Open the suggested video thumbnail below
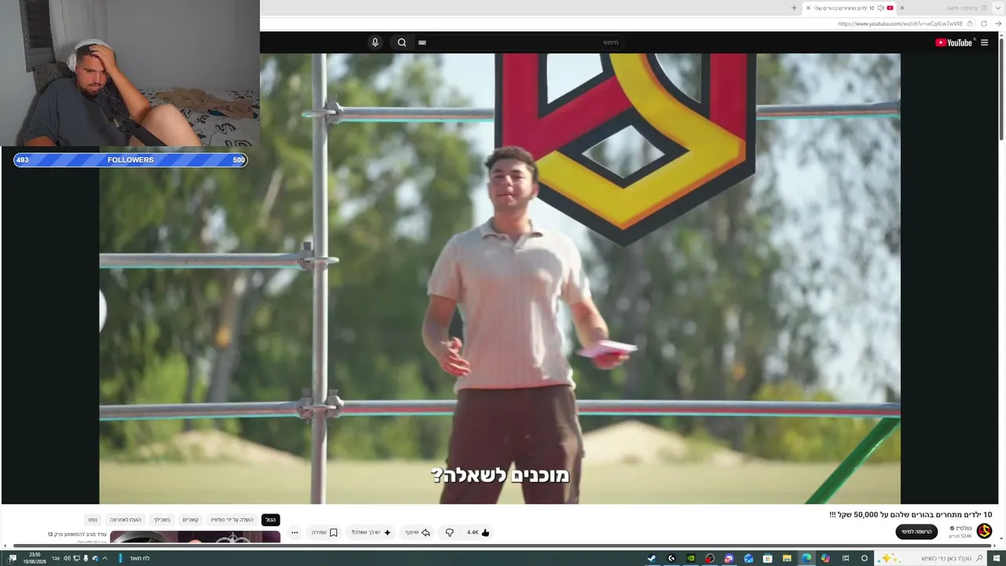This screenshot has width=1006, height=566. 195,537
